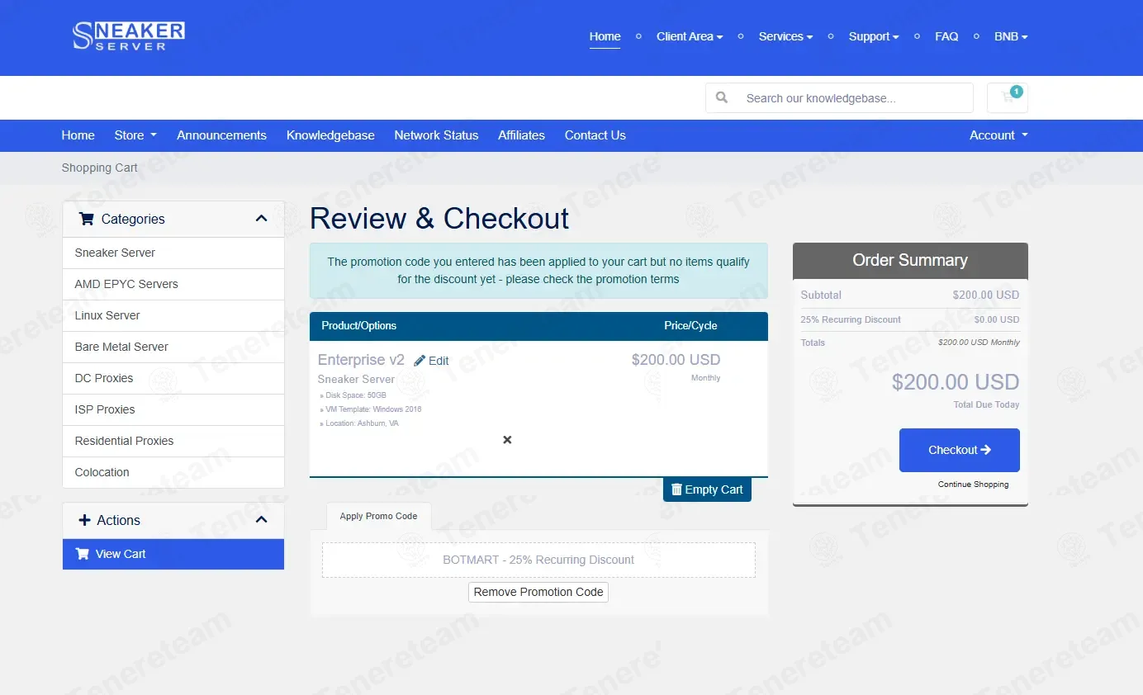Screen dimensions: 1143x695
Task: Edit the Enterprise v2 product
Action: click(431, 361)
